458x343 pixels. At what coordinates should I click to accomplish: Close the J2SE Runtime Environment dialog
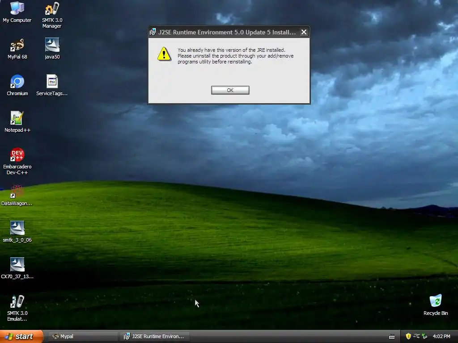pos(304,32)
